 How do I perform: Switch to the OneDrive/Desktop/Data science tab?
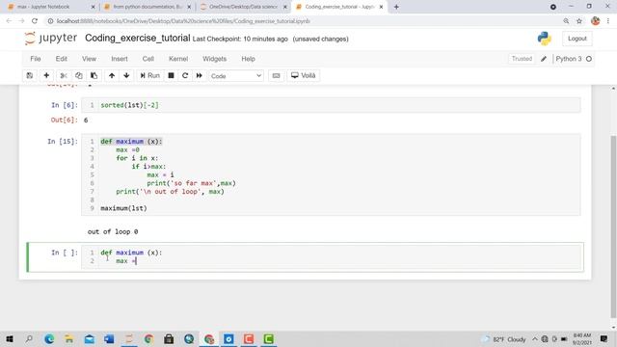243,7
